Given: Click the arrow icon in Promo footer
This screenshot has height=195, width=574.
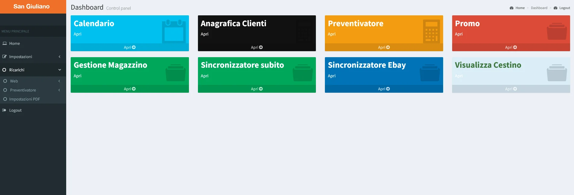Looking at the screenshot, I should click(x=515, y=47).
